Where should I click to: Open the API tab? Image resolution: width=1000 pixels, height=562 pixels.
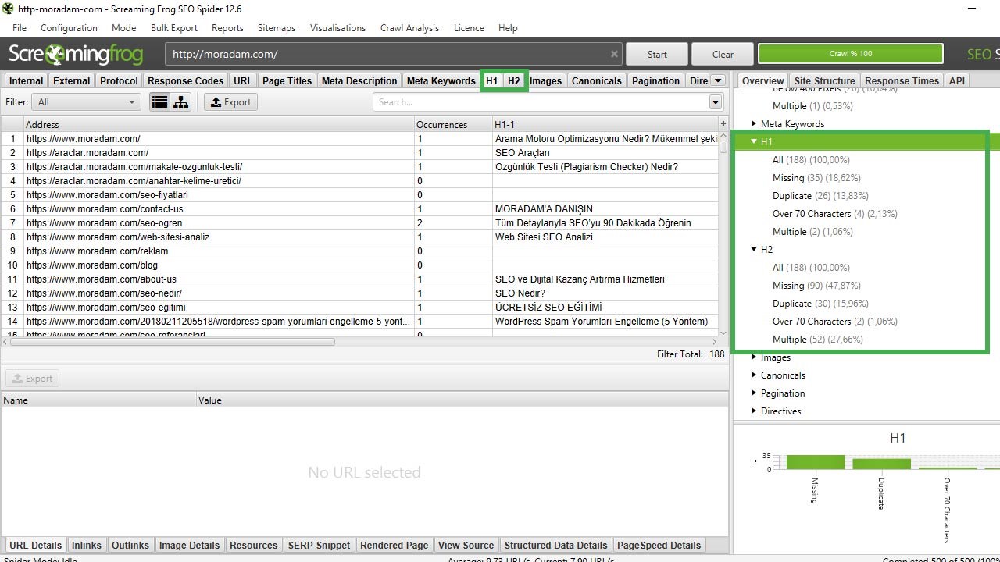pyautogui.click(x=957, y=80)
